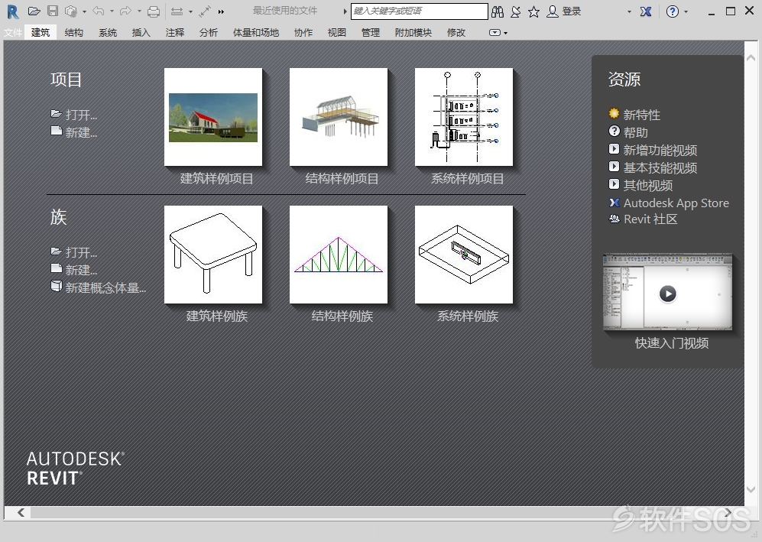This screenshot has height=542, width=762.
Task: Switch to the 系统 ribbon tab
Action: (x=108, y=33)
